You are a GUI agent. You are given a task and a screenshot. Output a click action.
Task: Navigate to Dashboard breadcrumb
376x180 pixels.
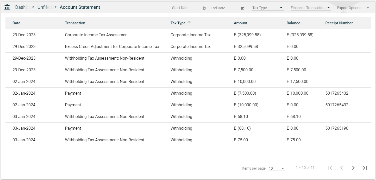coord(21,7)
